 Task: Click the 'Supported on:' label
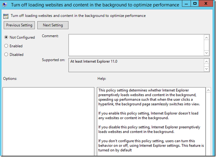point(53,60)
